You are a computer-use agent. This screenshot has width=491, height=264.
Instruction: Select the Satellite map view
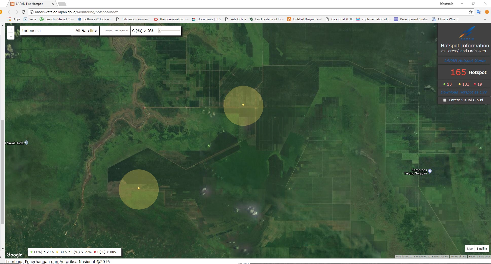coord(482,249)
